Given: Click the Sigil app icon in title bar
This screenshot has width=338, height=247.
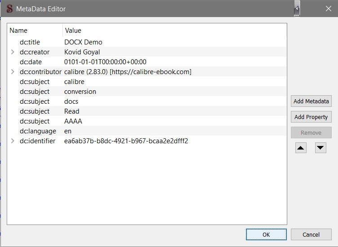Looking at the screenshot, I should pyautogui.click(x=9, y=9).
